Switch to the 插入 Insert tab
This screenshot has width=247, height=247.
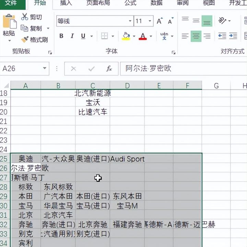click(66, 3)
